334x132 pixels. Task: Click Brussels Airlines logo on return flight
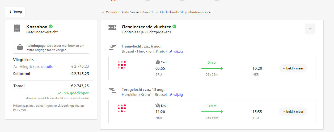point(122,108)
